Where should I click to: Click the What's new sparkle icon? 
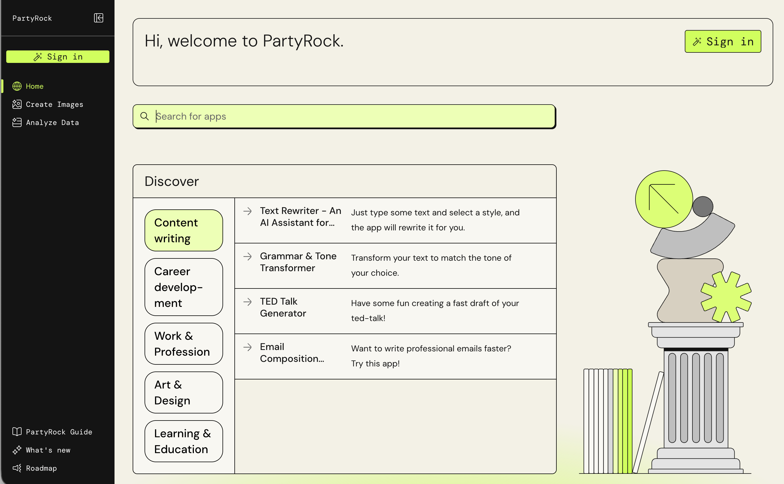pyautogui.click(x=17, y=450)
